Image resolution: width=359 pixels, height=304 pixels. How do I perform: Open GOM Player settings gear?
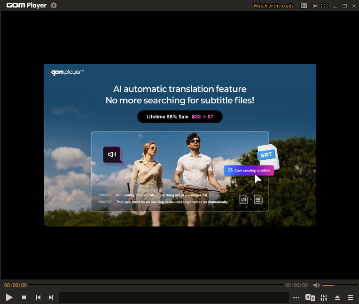(x=54, y=6)
